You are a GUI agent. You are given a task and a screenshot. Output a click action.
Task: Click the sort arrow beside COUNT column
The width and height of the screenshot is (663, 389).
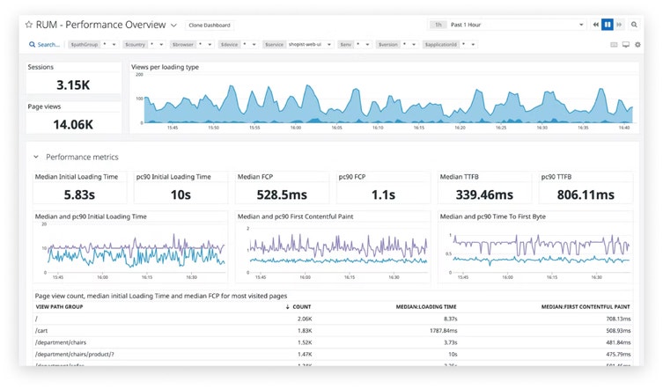click(287, 307)
